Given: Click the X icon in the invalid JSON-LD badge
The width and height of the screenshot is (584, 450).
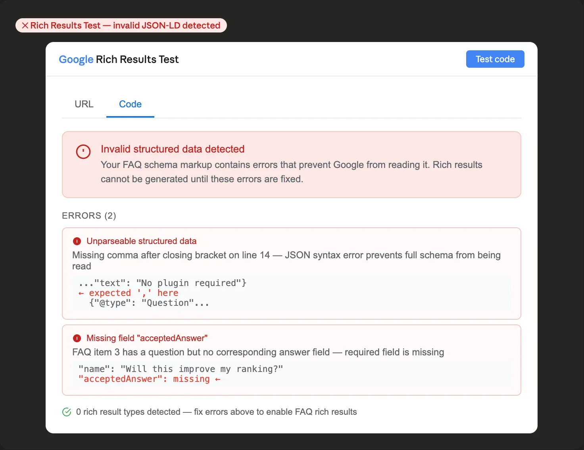Looking at the screenshot, I should click(x=25, y=25).
